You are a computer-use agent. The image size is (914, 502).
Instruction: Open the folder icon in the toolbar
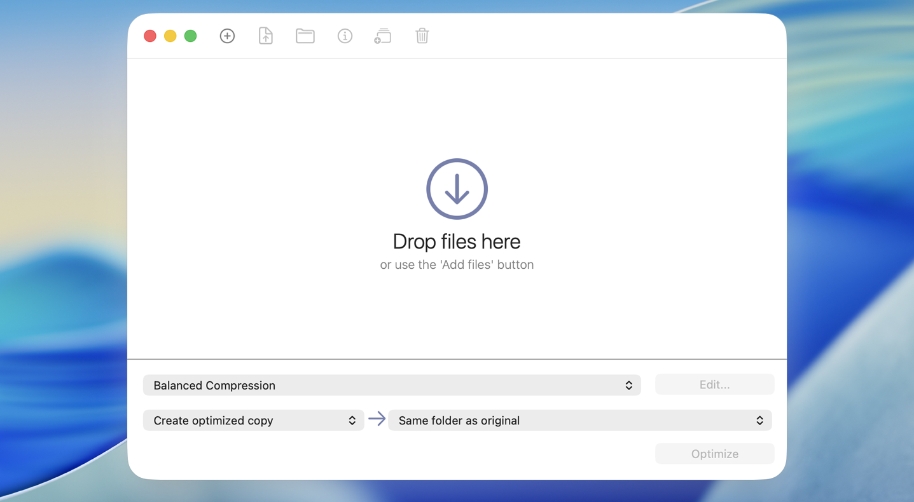click(305, 36)
